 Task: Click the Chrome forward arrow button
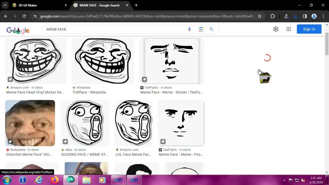coord(15,16)
